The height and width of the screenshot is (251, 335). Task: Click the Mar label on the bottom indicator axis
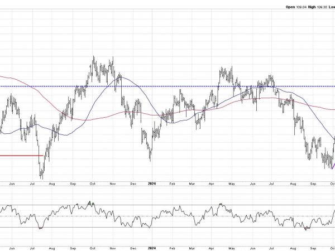pos(192,248)
